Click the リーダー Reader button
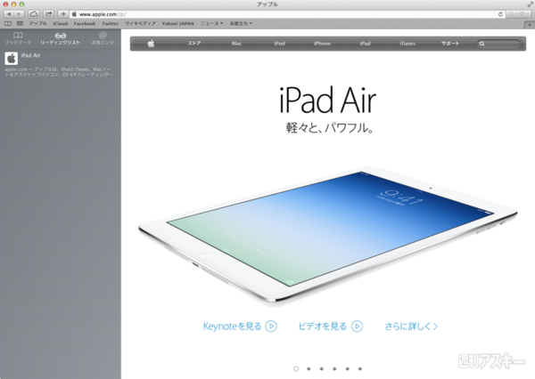 (x=518, y=14)
